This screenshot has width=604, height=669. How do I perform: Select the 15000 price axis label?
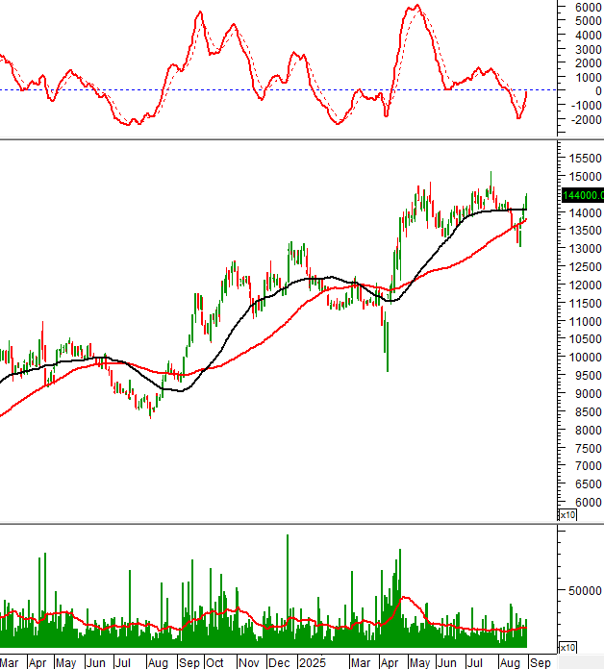coord(585,176)
